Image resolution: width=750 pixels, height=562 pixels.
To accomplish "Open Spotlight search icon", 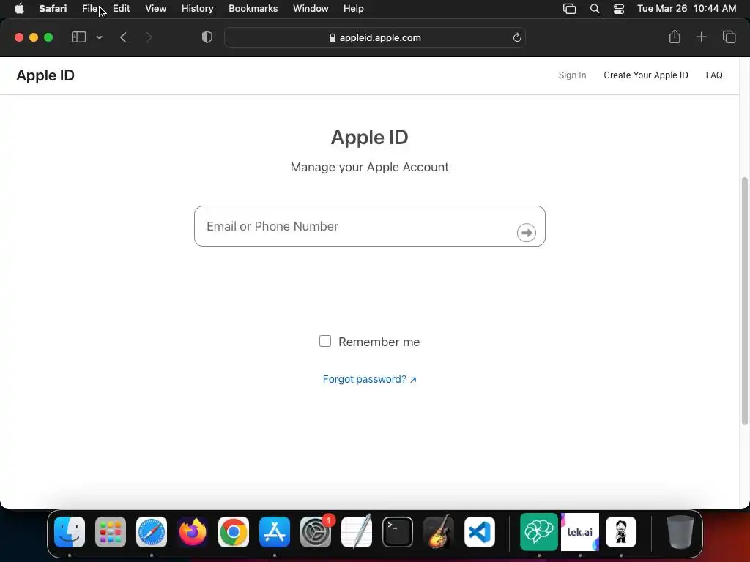I will pyautogui.click(x=595, y=9).
